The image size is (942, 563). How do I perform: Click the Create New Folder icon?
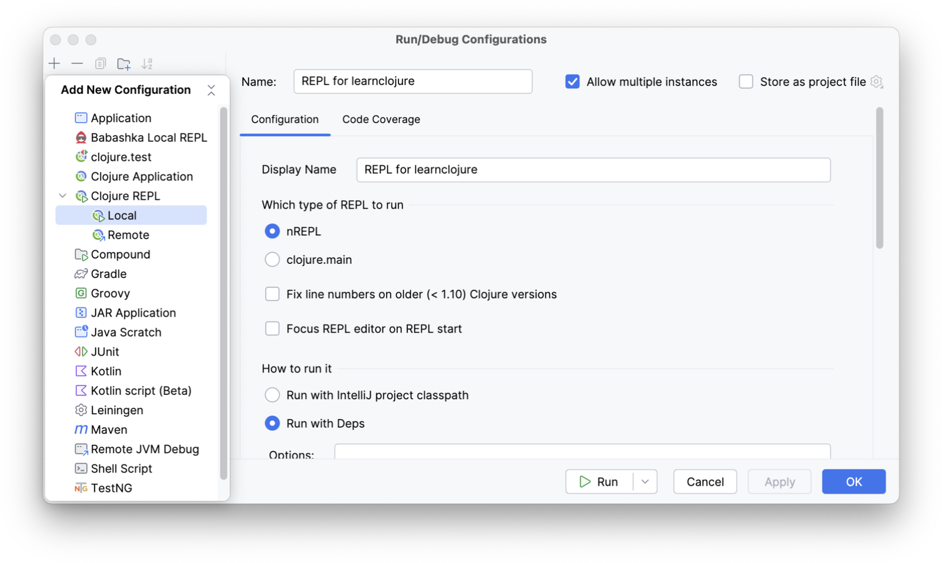124,63
